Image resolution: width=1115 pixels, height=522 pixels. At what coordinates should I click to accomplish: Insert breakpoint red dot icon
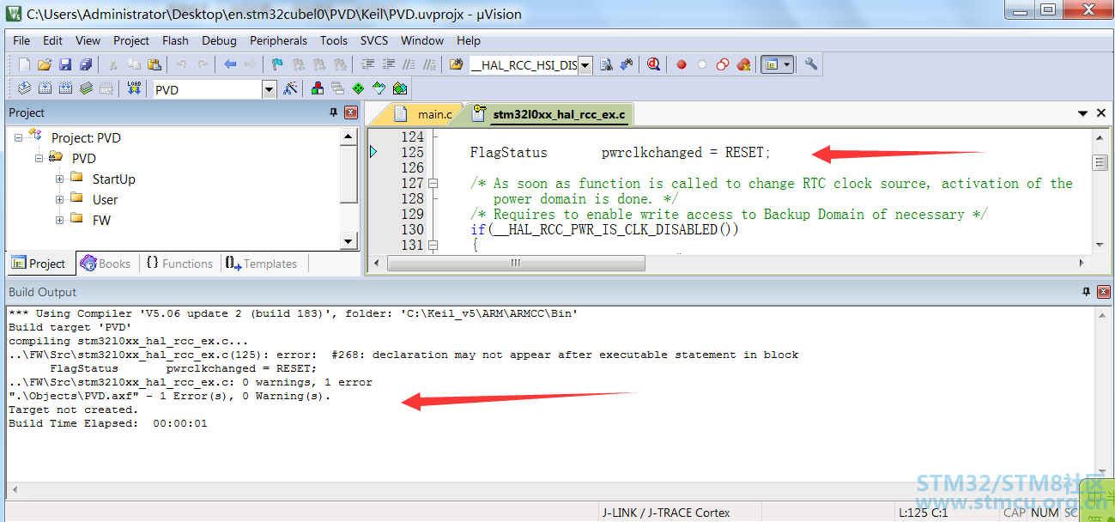(x=682, y=64)
